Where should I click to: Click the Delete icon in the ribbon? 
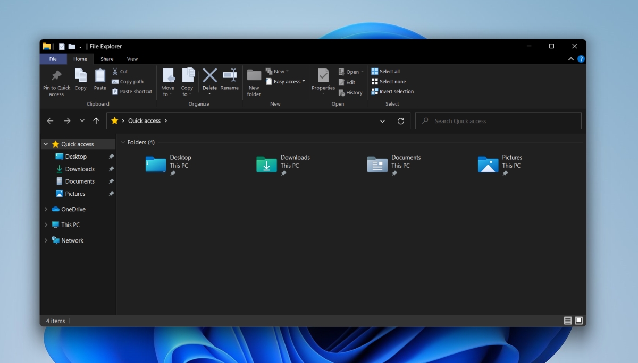pos(209,76)
